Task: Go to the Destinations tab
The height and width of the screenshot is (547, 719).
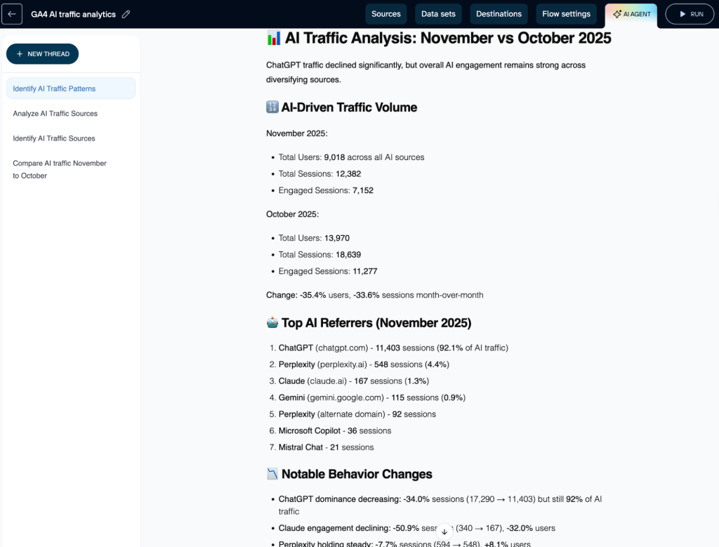Action: [x=499, y=14]
